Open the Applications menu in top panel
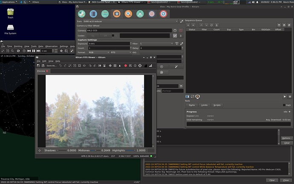The height and width of the screenshot is (184, 294). click(x=8, y=2)
